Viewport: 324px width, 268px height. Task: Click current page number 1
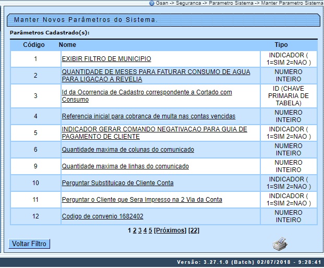(x=129, y=230)
